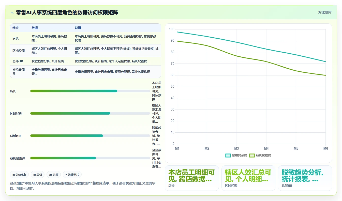Click the 50 y-axis value

pyautogui.click(x=172, y=87)
